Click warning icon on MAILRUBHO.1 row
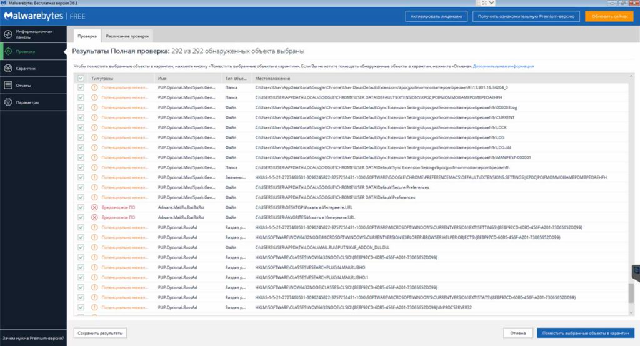 [94, 277]
